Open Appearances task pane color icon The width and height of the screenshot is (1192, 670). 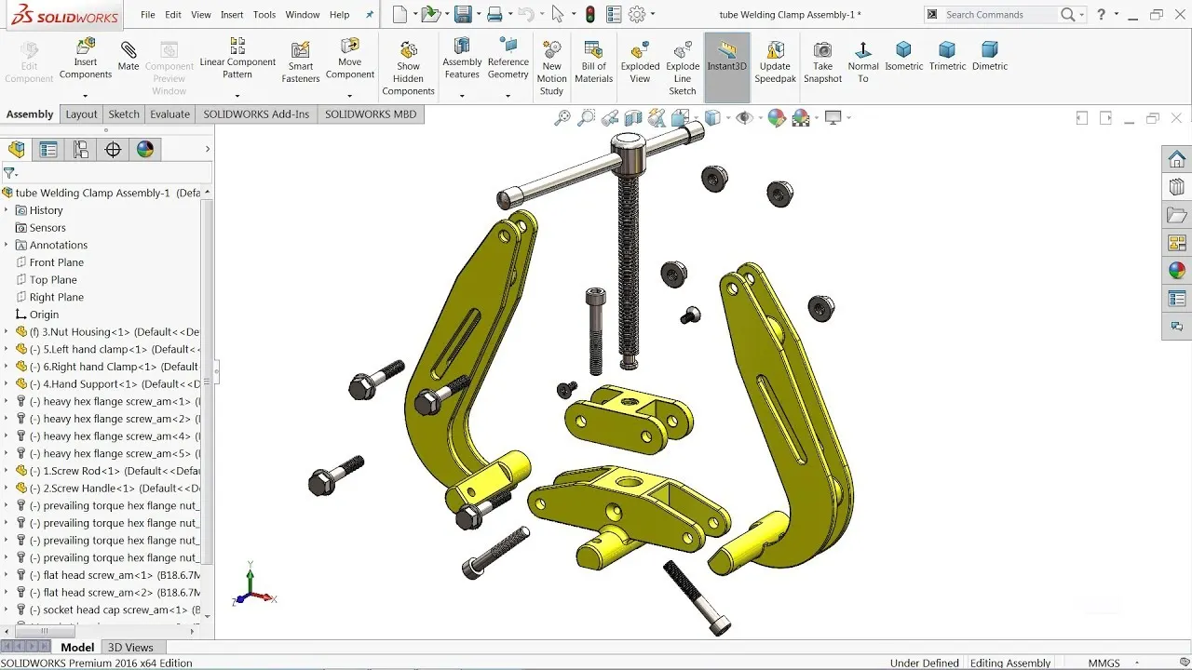click(1177, 271)
